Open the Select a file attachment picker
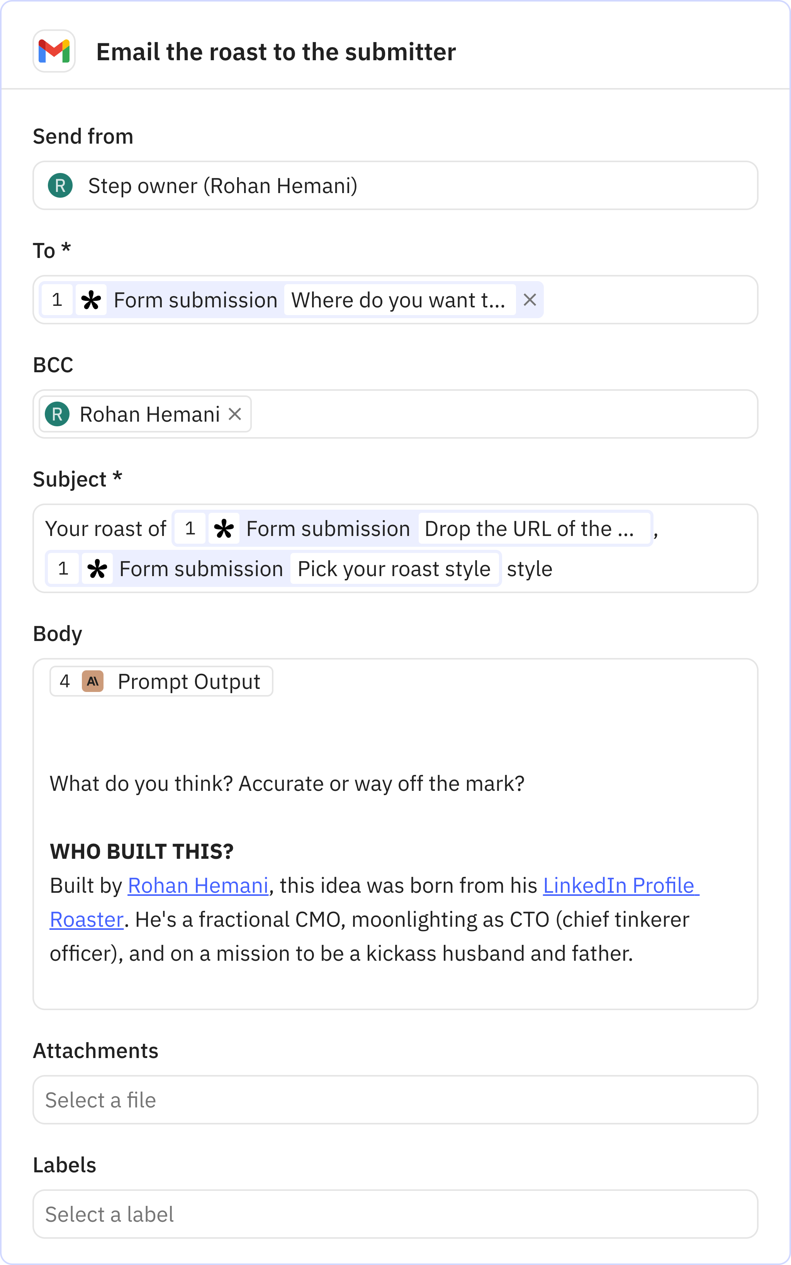 pos(395,1100)
